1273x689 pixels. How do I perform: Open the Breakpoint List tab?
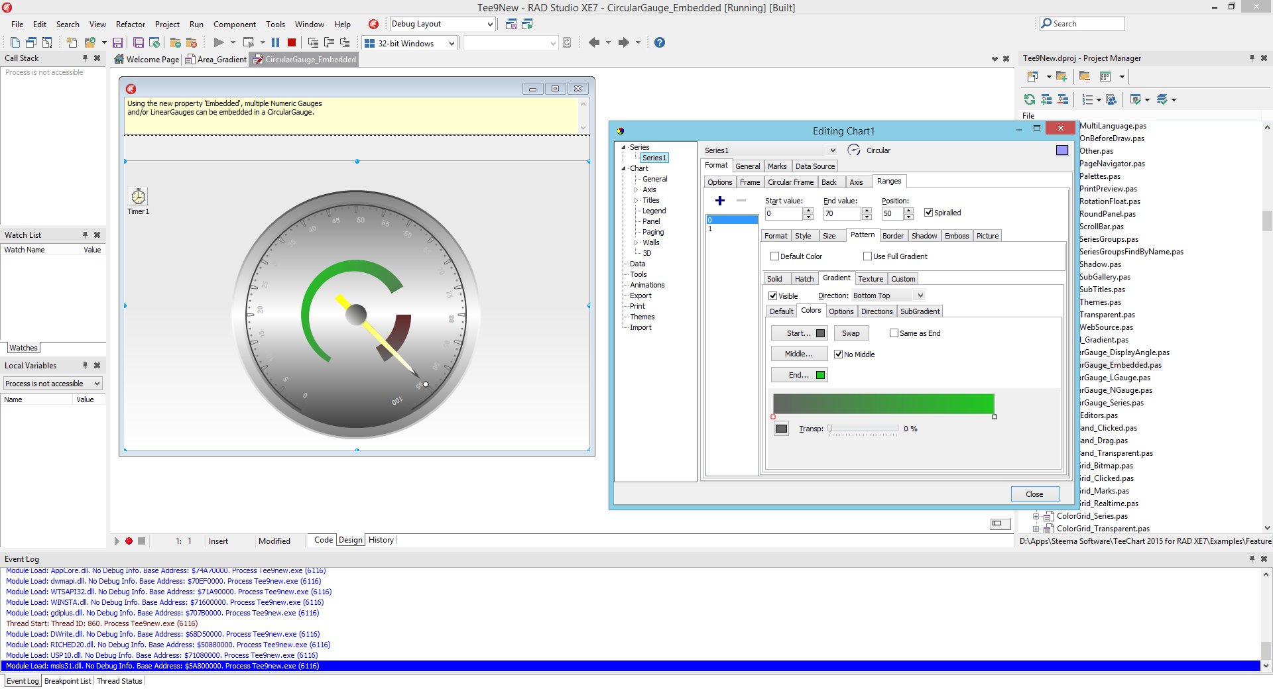coord(68,681)
